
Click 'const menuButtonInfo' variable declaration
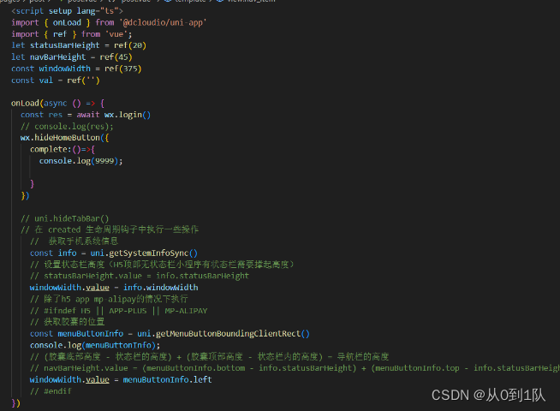click(x=77, y=334)
